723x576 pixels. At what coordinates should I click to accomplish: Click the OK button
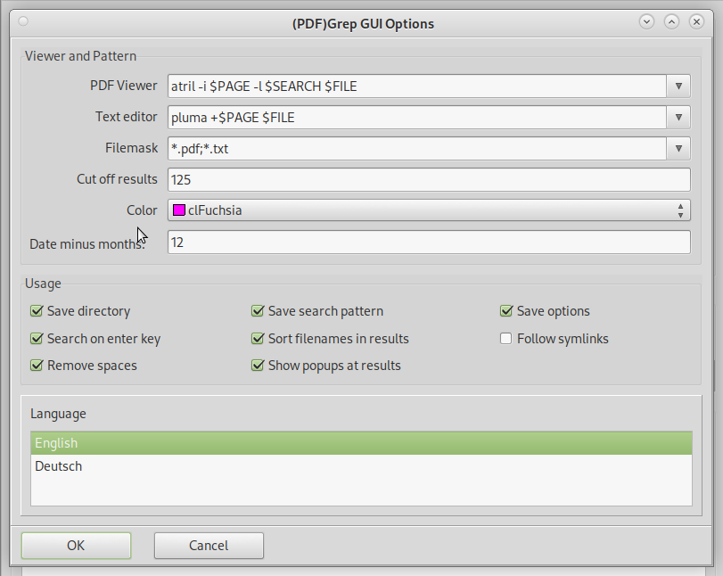coord(76,546)
